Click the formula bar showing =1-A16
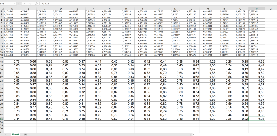Viewport: 277px width, 136px height. [x=159, y=3]
